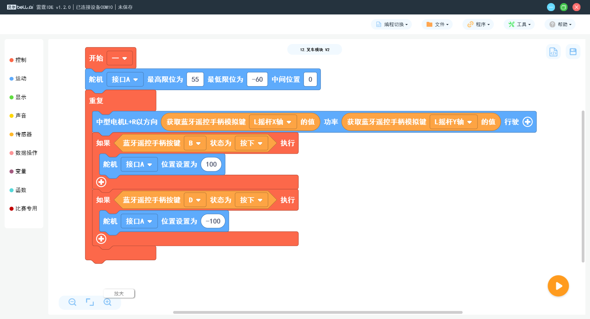Click the zoom out magnifier icon

tap(72, 302)
